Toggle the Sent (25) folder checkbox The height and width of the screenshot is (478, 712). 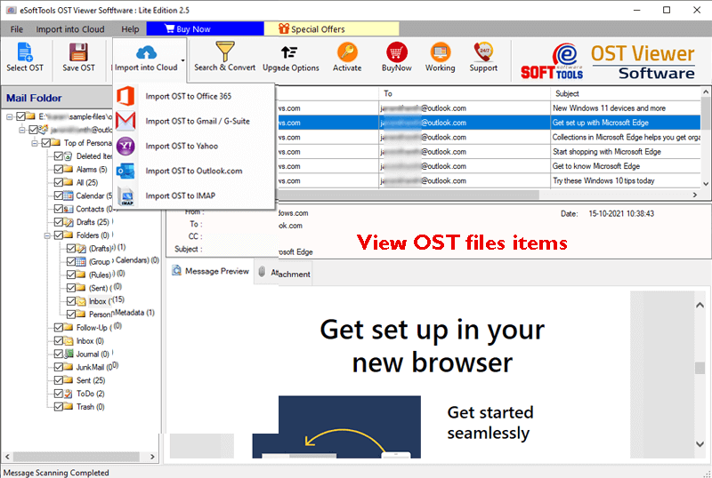click(x=58, y=380)
